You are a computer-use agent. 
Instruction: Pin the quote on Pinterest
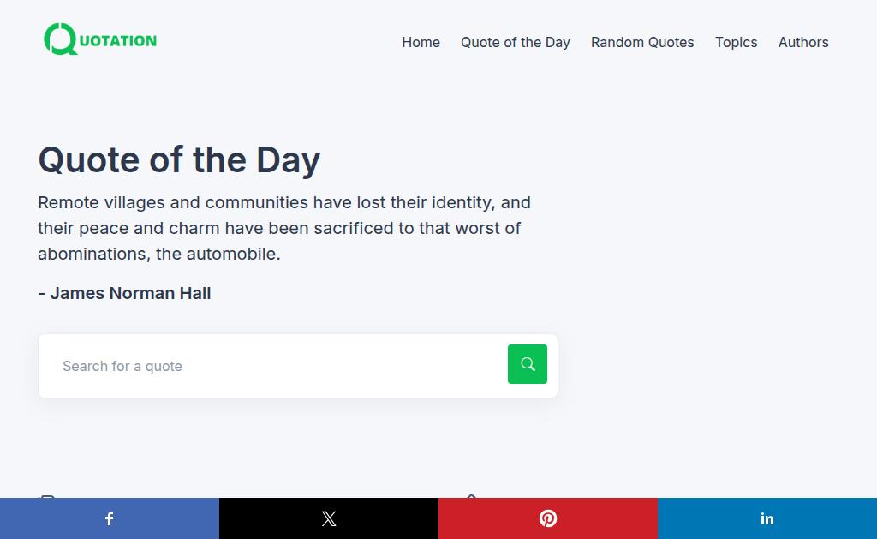coord(548,518)
